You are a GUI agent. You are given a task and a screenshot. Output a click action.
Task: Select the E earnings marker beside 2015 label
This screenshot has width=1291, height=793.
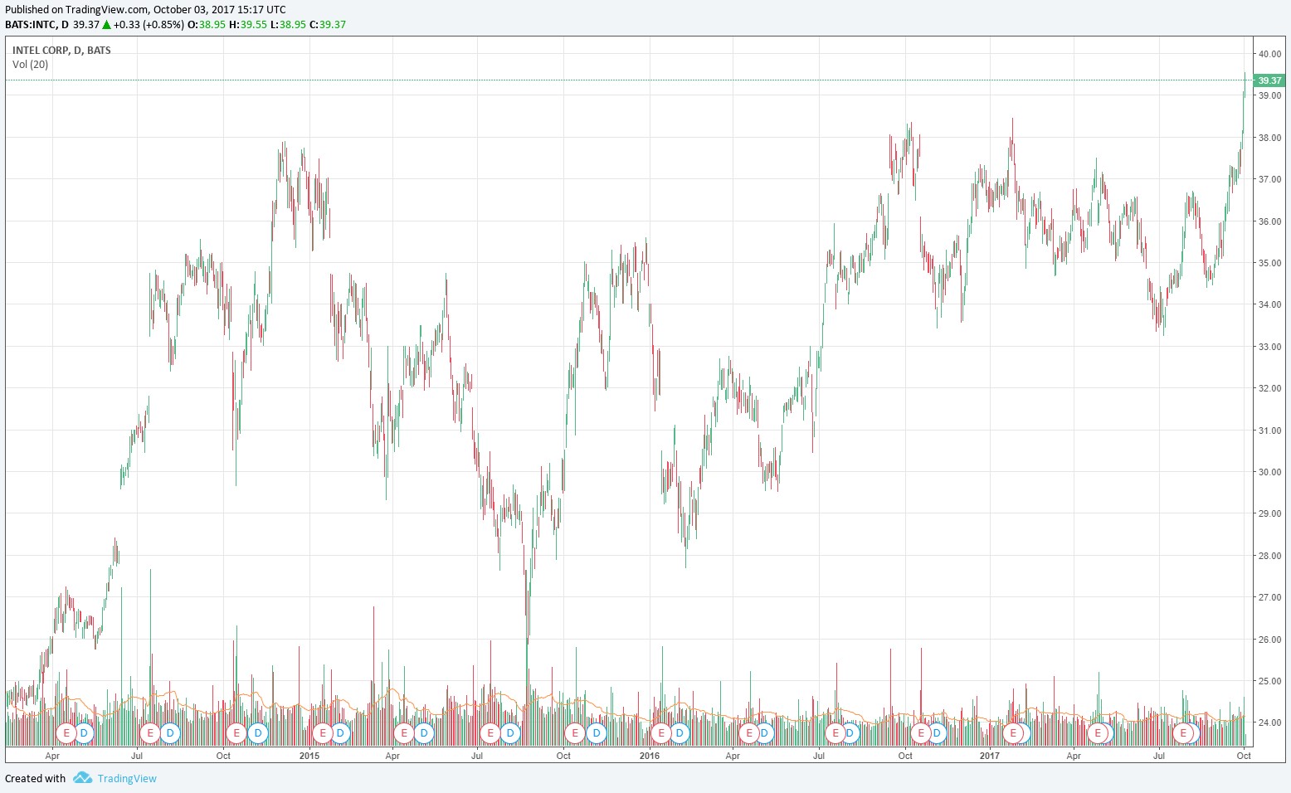point(323,733)
